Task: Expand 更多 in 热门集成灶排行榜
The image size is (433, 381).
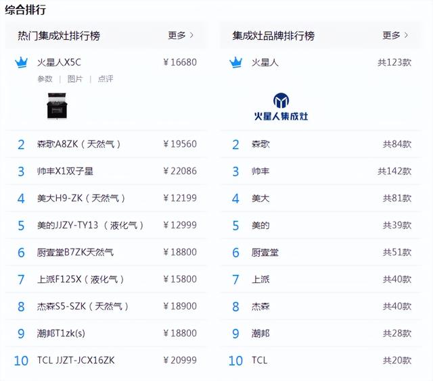Action: [181, 35]
